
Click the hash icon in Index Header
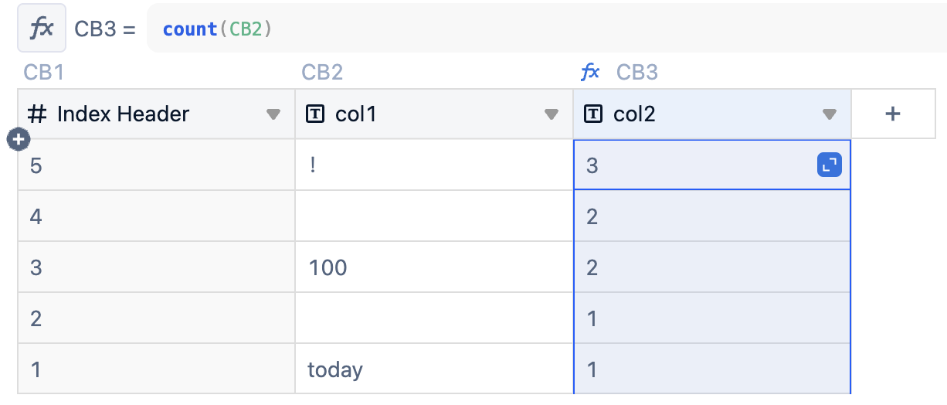point(37,114)
